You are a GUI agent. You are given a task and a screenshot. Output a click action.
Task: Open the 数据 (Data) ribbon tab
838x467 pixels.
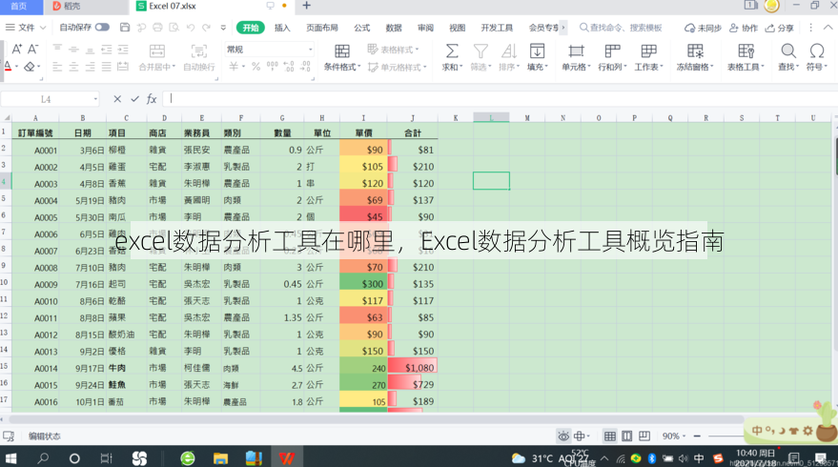(394, 28)
